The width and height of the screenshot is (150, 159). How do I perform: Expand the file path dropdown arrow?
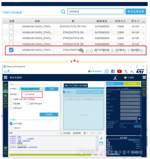43,89
